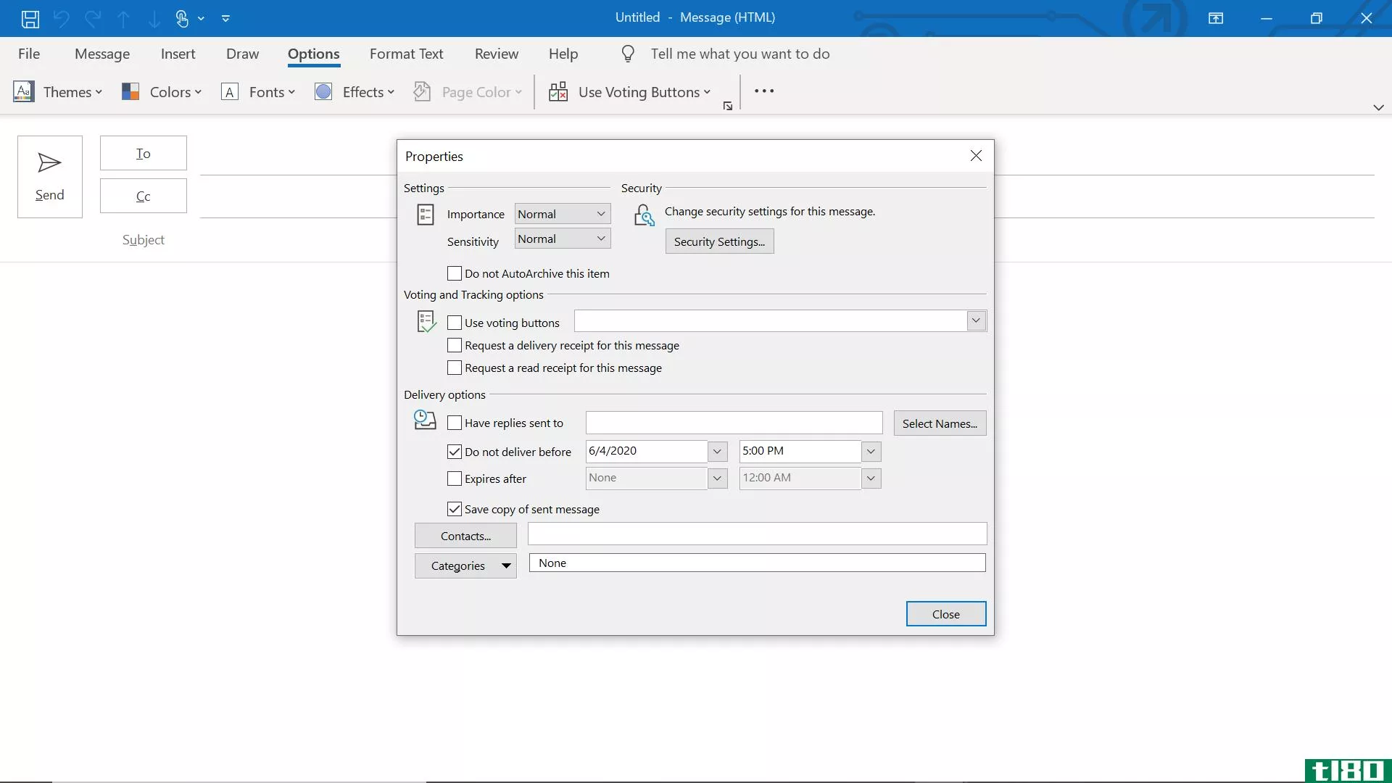Click the Contacts text field
1392x783 pixels.
pos(757,534)
